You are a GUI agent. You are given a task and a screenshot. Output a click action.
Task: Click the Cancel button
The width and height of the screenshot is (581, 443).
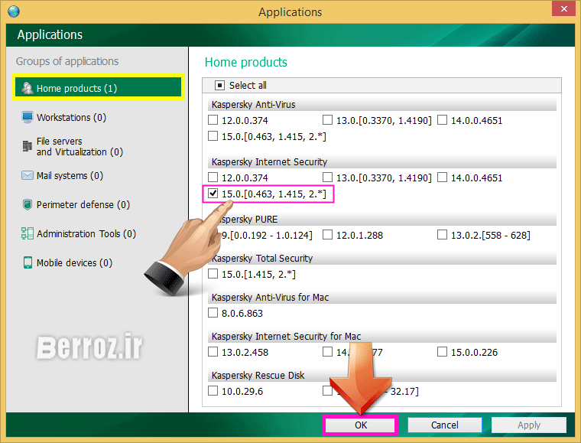(445, 425)
